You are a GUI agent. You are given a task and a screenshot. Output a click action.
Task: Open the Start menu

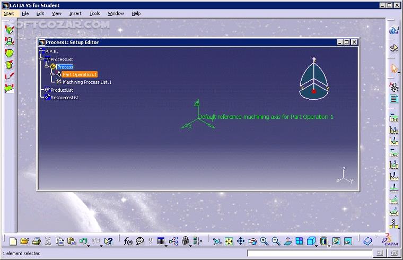pos(9,14)
